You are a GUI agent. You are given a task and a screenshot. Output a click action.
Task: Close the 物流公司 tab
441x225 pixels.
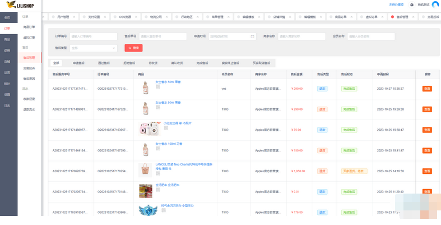[x=166, y=17]
